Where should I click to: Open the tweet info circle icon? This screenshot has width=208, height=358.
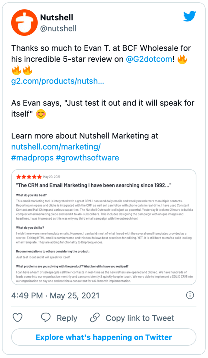pyautogui.click(x=190, y=295)
